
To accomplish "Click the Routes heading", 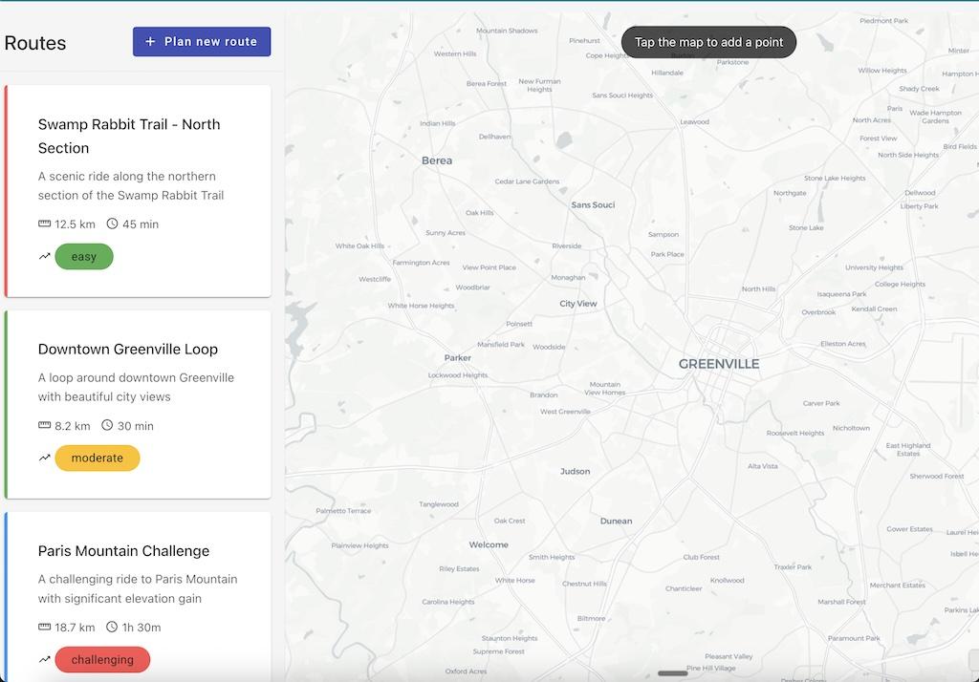I will tap(35, 43).
